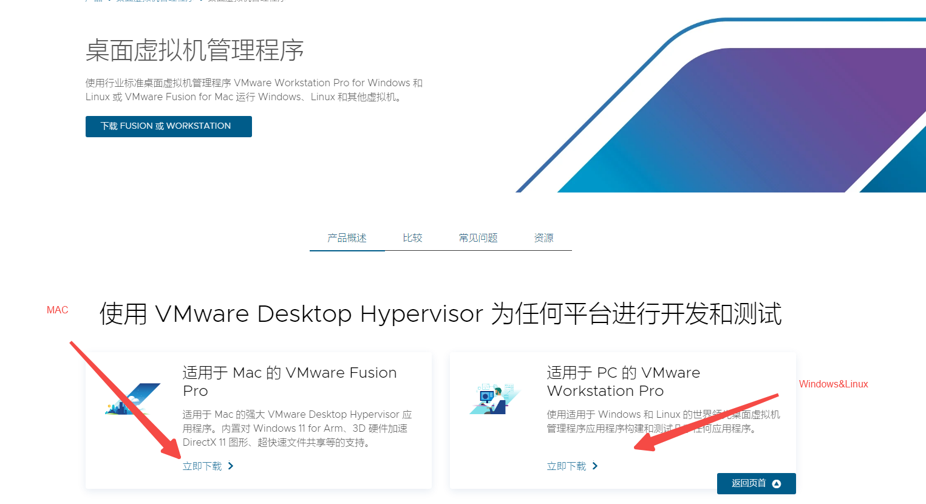Image resolution: width=926 pixels, height=504 pixels.
Task: Select the 资源 tab
Action: (x=543, y=238)
